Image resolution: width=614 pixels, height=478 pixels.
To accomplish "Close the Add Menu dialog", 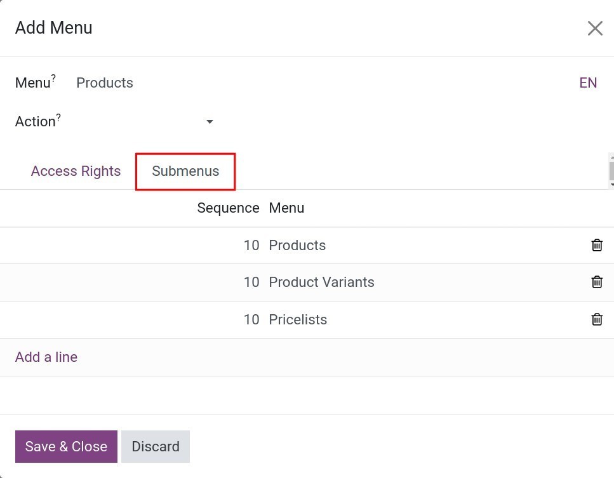I will (x=595, y=28).
